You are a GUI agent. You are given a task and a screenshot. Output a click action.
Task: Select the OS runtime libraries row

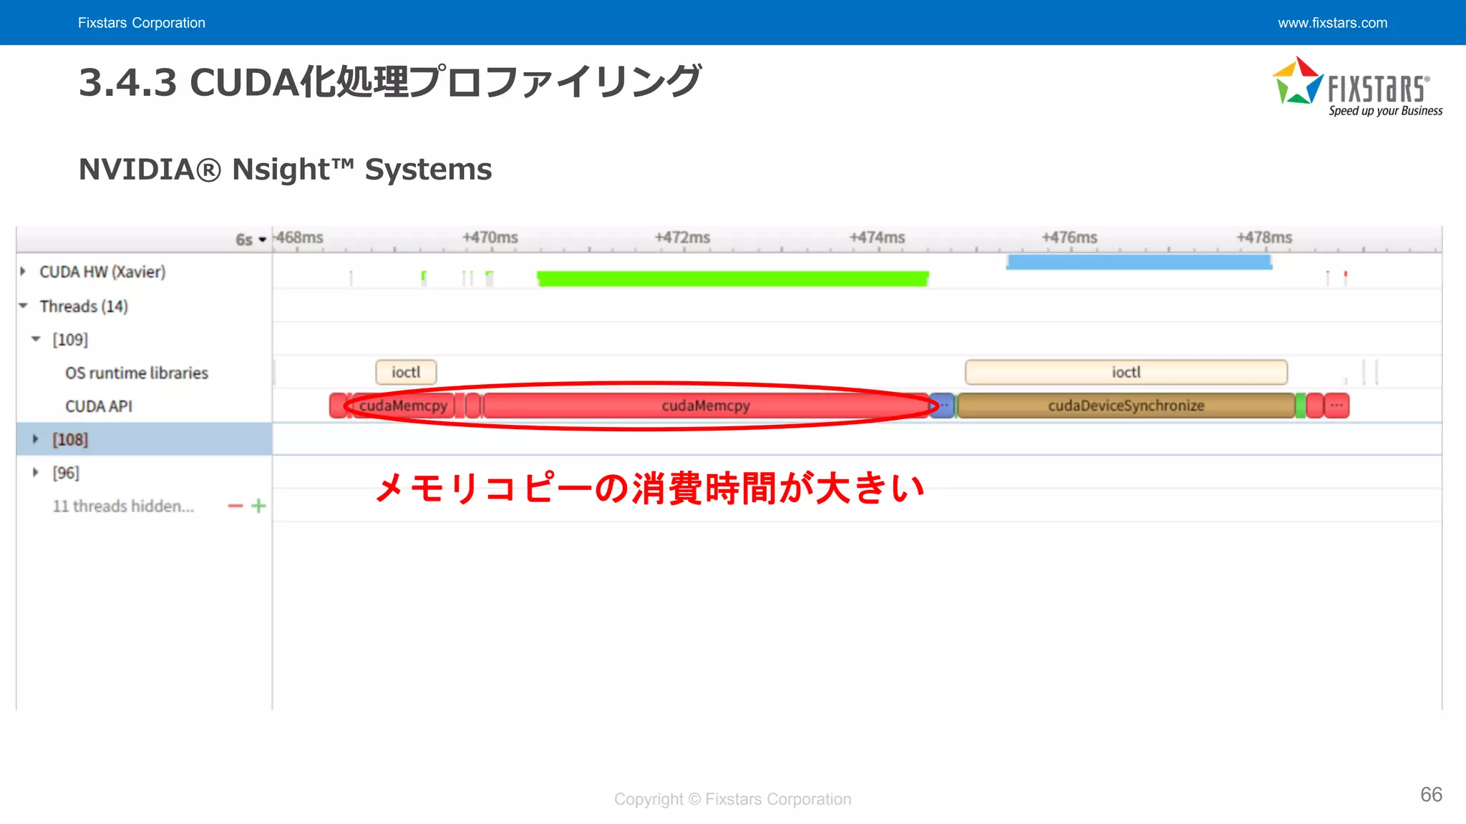point(137,373)
